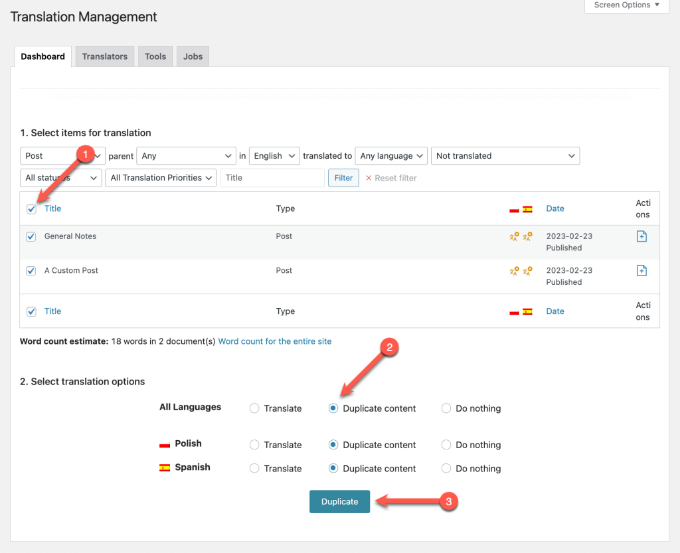Image resolution: width=680 pixels, height=553 pixels.
Task: Open Word count for the entire site link
Action: tap(274, 341)
